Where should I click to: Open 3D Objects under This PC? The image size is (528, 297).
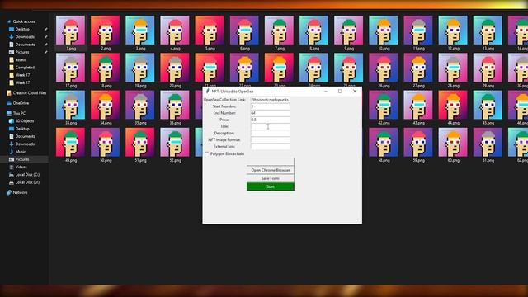(x=25, y=121)
